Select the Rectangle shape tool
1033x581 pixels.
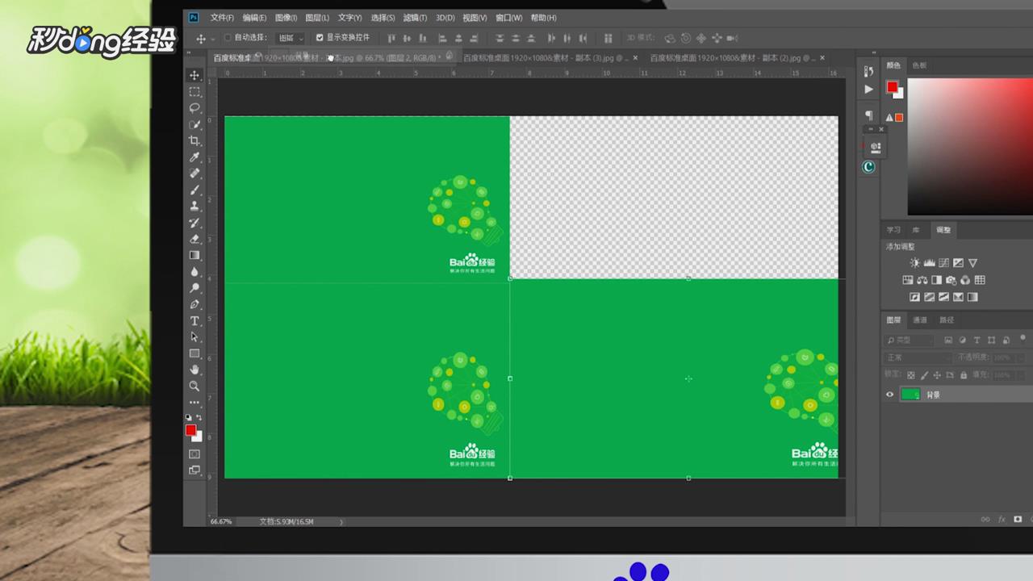click(x=194, y=353)
